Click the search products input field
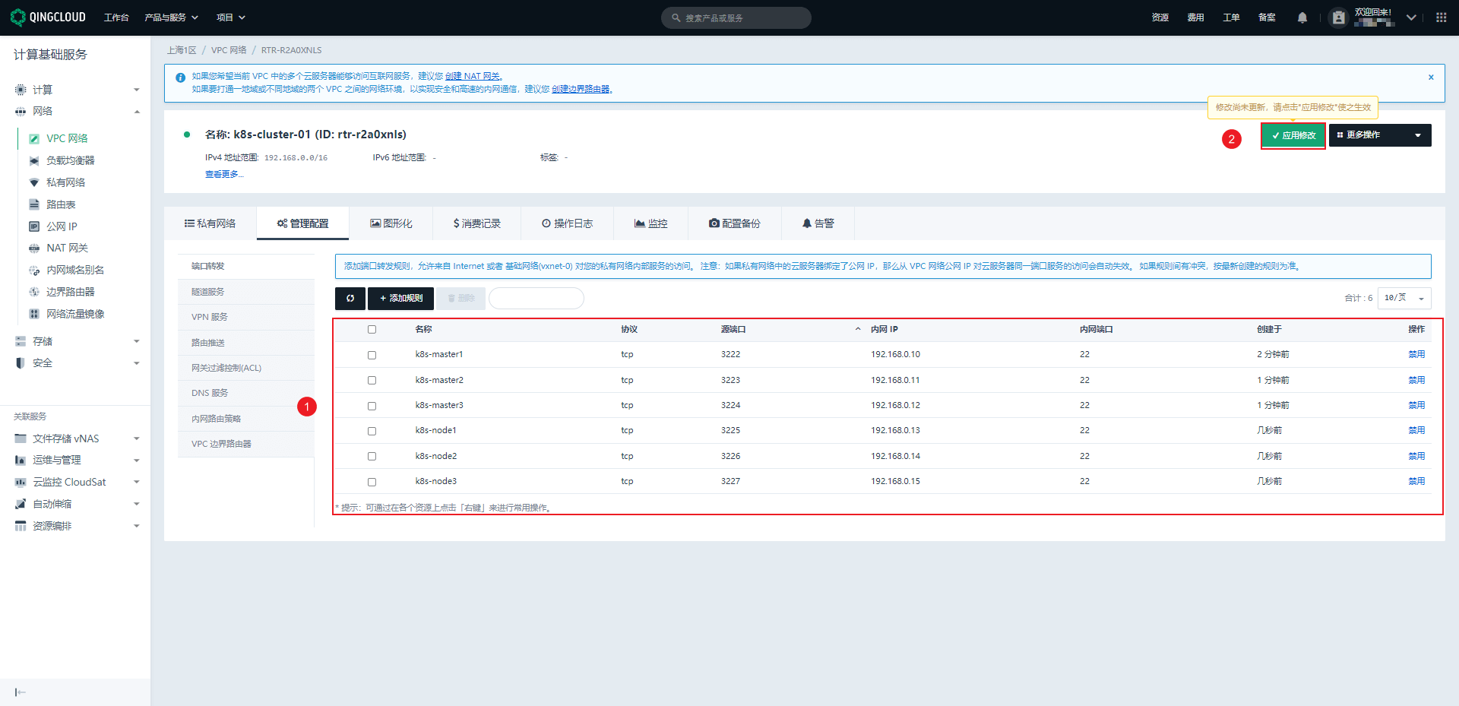Screen dimensions: 1459x706 [x=736, y=17]
